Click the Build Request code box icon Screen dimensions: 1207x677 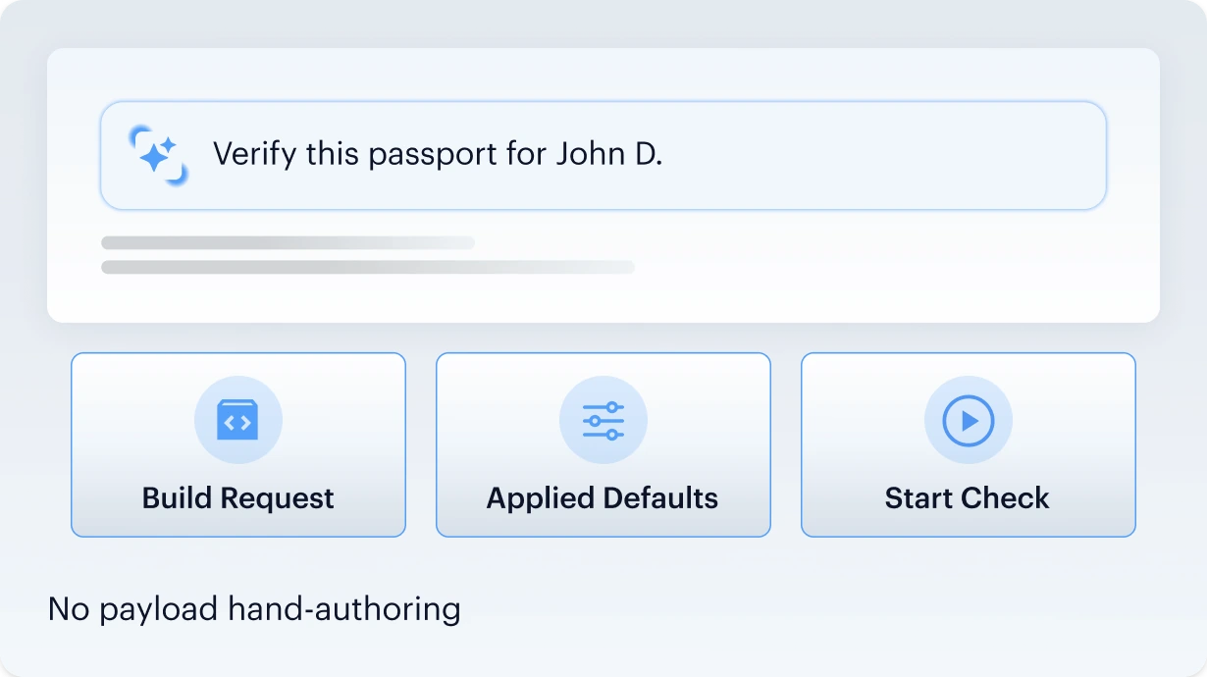(237, 420)
